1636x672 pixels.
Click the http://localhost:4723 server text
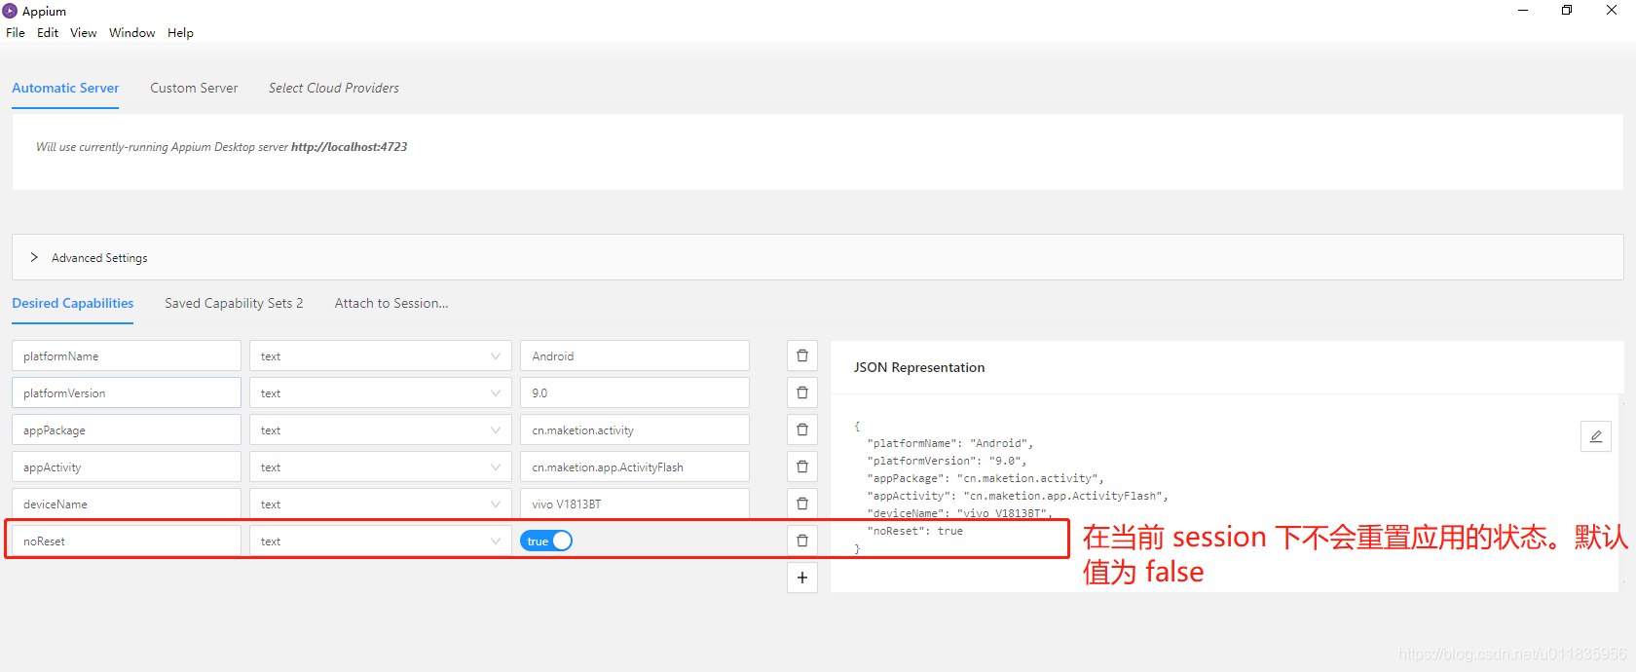point(349,147)
